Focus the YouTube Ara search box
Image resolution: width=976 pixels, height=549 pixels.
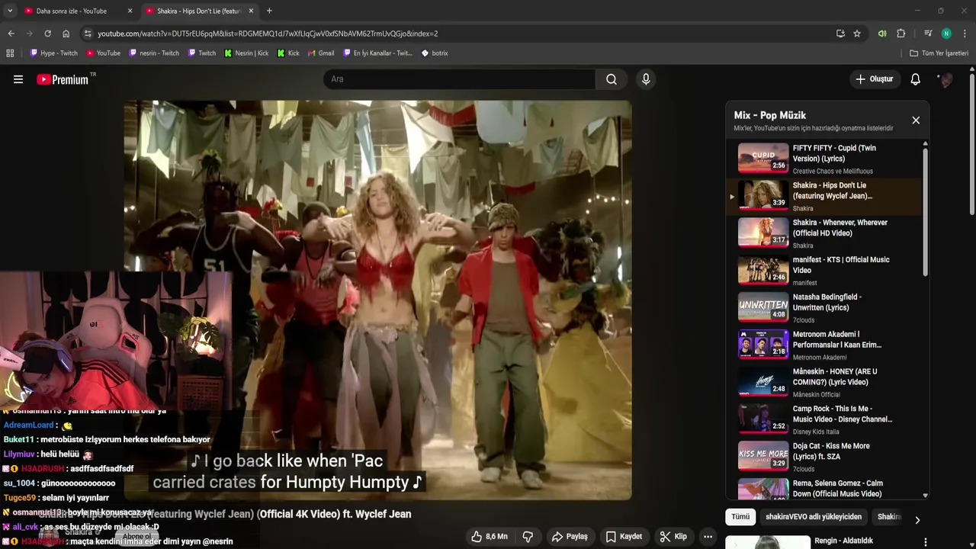click(x=459, y=79)
